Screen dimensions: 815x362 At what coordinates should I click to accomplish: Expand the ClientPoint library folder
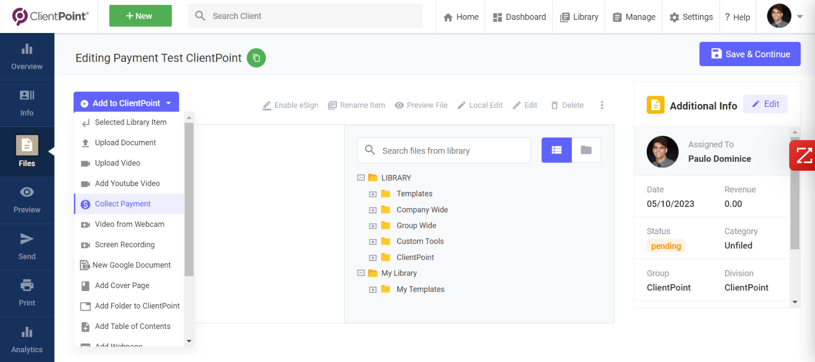click(373, 258)
